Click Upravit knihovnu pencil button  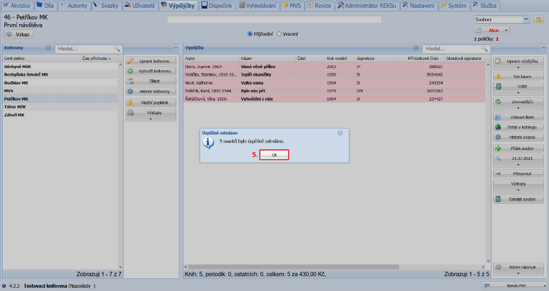pyautogui.click(x=151, y=60)
